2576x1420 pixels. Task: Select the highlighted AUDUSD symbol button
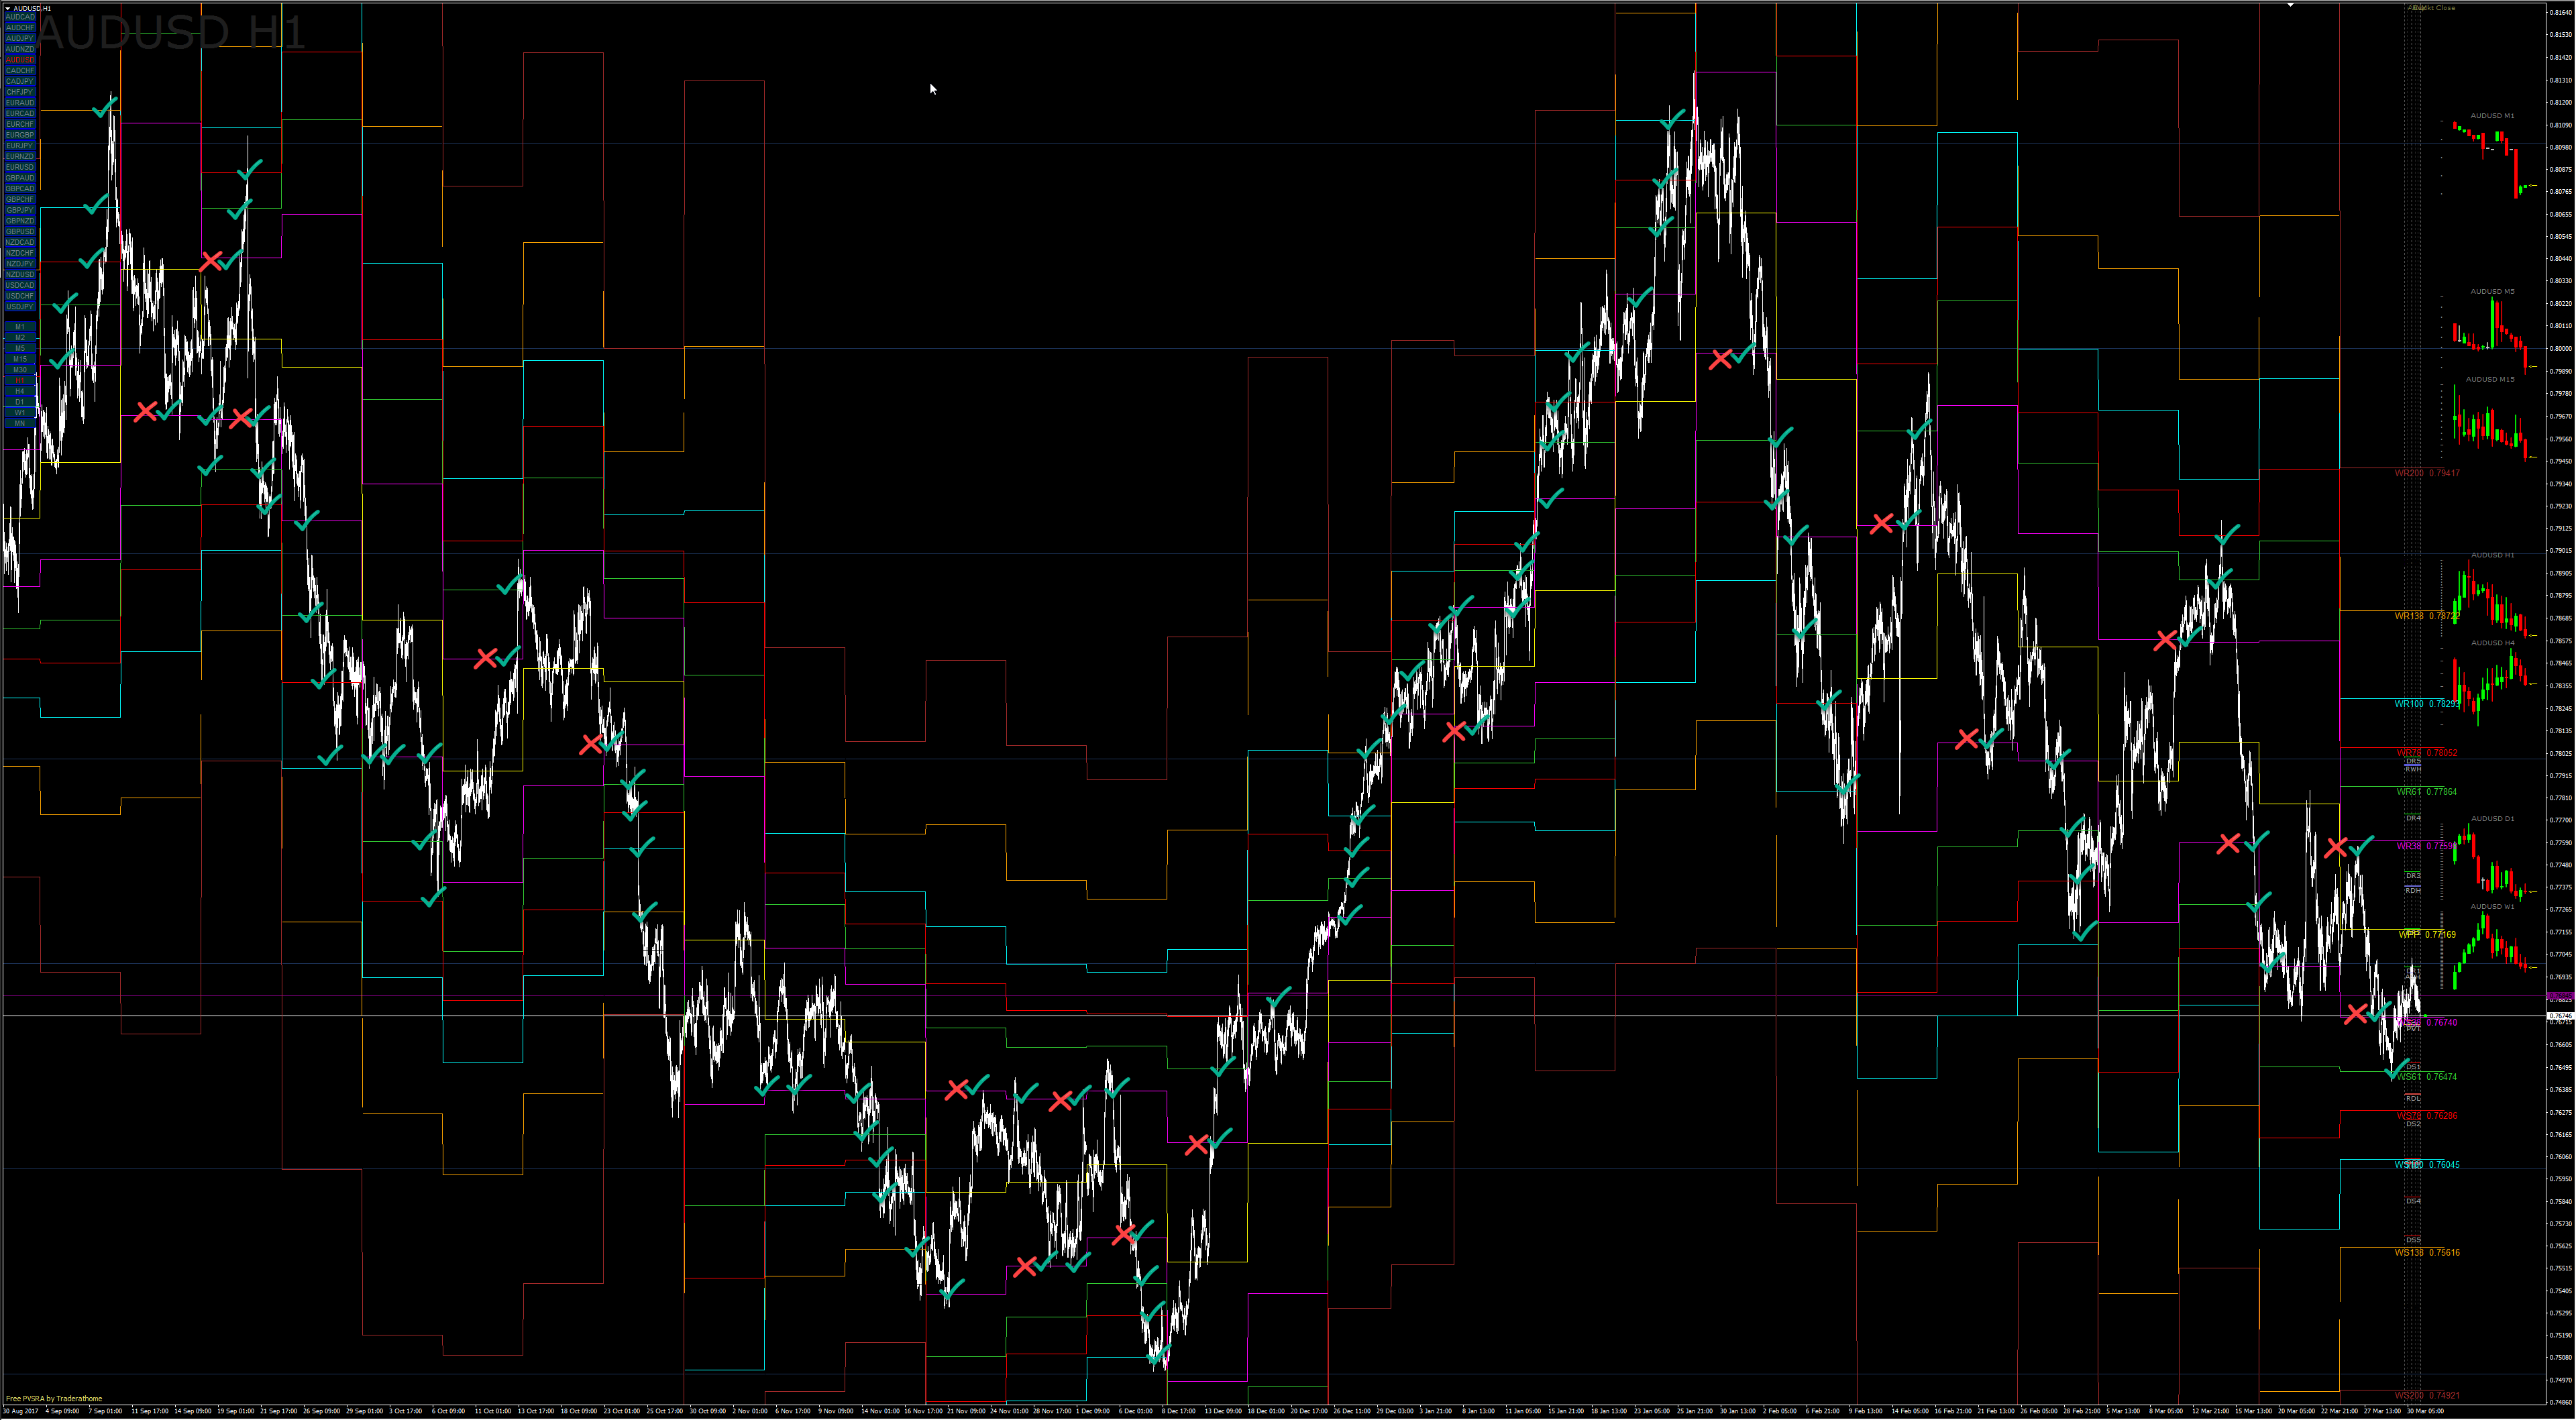20,60
